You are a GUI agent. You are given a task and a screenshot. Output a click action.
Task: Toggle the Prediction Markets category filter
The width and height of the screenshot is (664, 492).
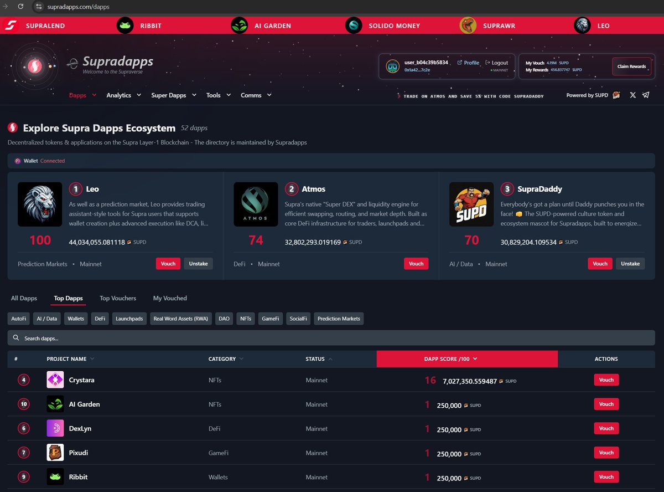[339, 319]
